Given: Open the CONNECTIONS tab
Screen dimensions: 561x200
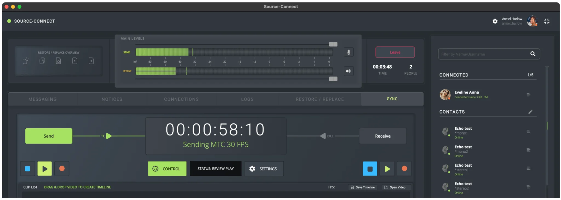Looking at the screenshot, I should 181,99.
